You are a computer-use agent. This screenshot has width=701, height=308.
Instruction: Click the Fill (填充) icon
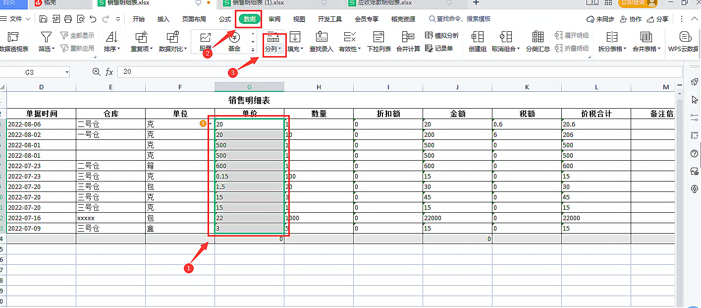point(295,37)
